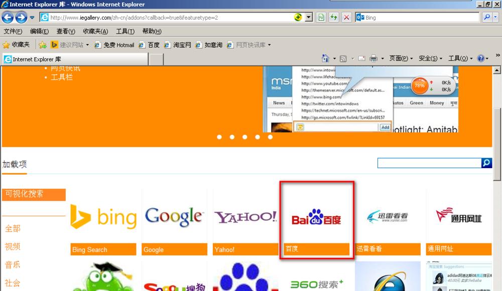
Task: Open the 查看(V) menu
Action: [66, 31]
